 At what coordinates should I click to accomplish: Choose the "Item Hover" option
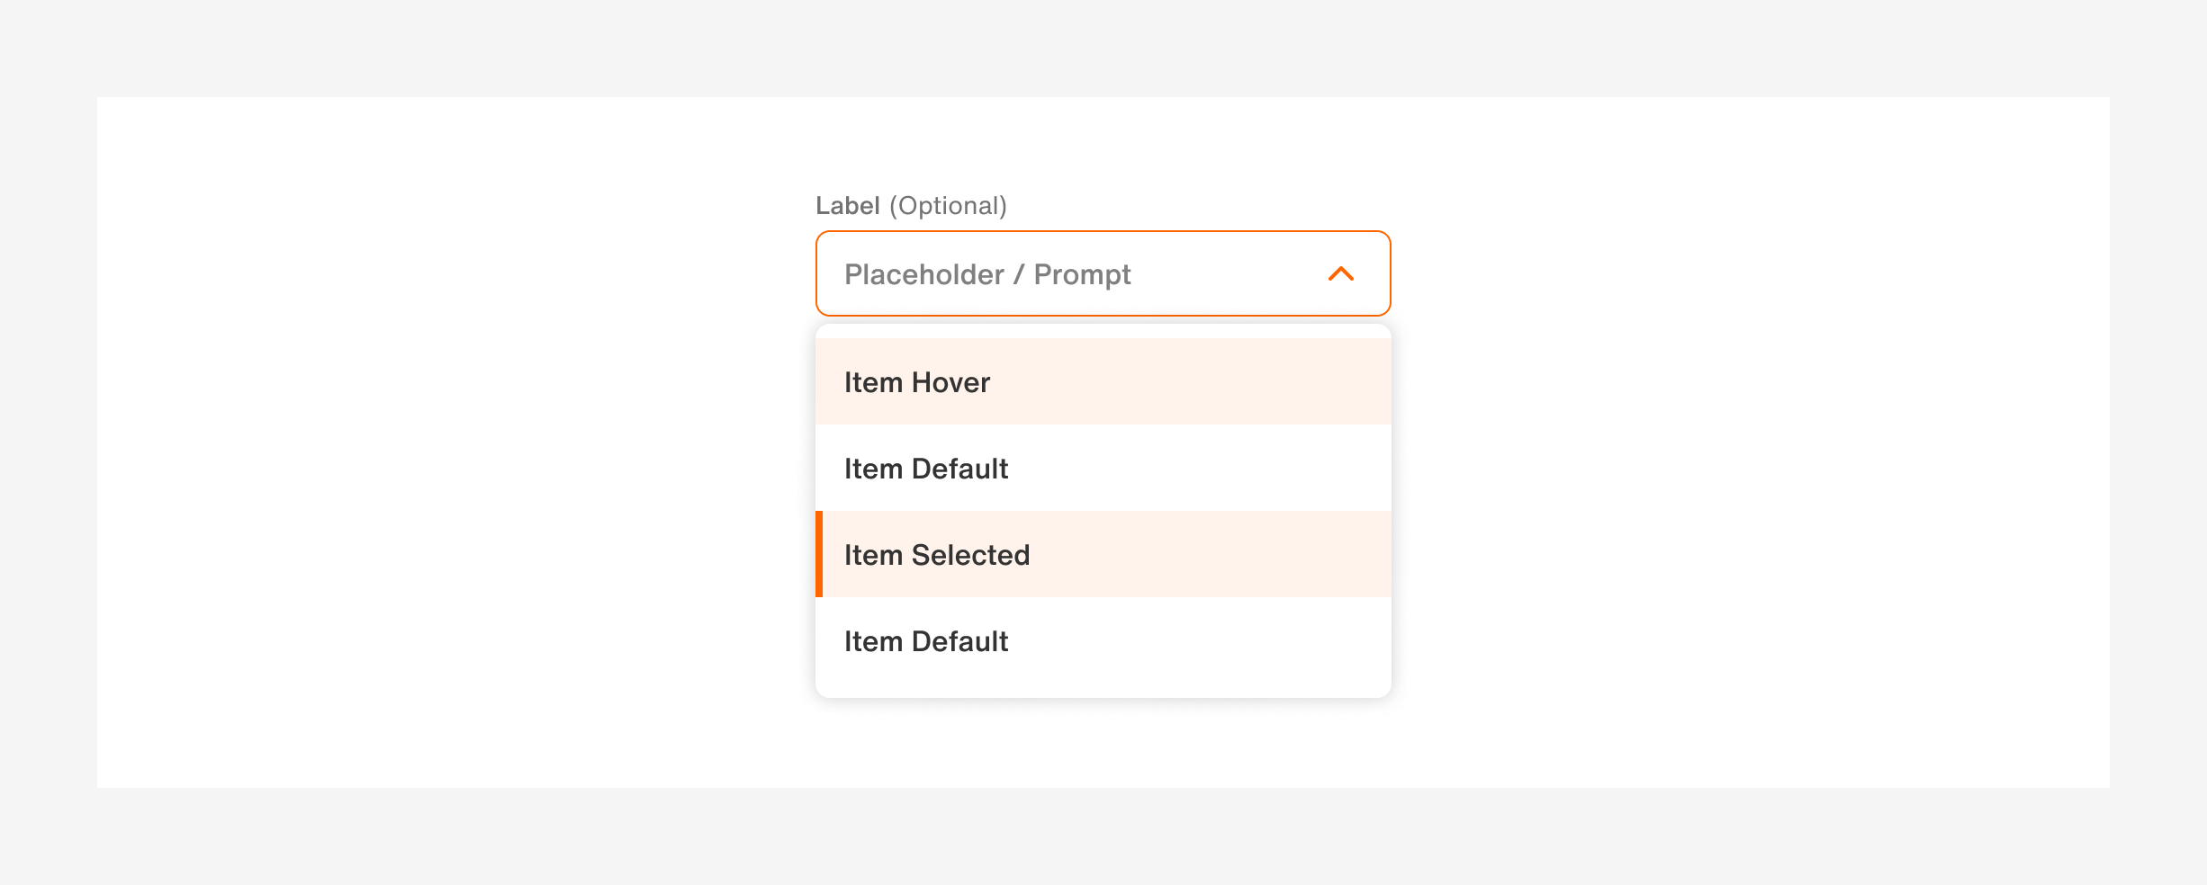point(917,382)
